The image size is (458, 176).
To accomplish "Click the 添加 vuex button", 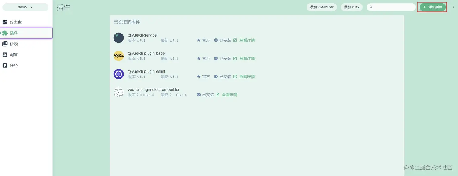I will (352, 7).
